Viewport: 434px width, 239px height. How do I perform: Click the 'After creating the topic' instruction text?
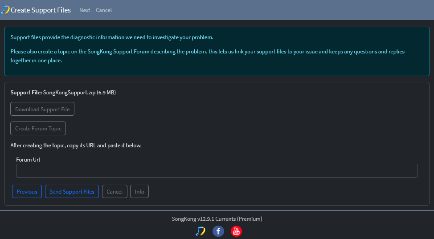pyautogui.click(x=76, y=145)
